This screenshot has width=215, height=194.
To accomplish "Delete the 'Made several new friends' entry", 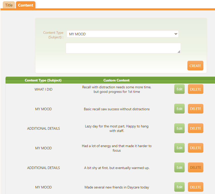I will [196, 187].
